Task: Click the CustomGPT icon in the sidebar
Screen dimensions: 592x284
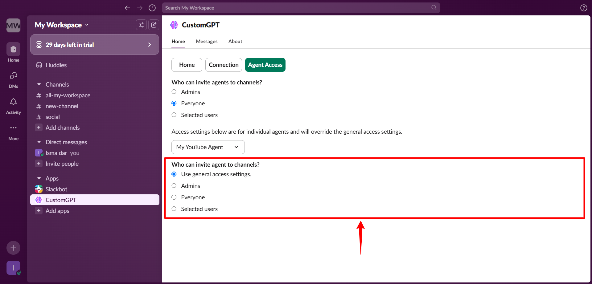Action: click(39, 200)
